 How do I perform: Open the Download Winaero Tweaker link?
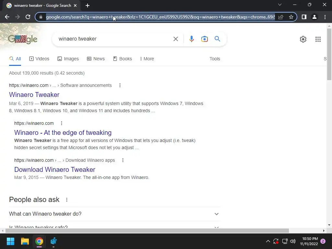point(54,169)
